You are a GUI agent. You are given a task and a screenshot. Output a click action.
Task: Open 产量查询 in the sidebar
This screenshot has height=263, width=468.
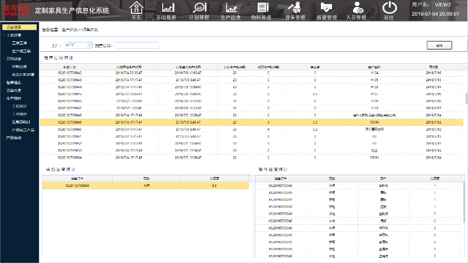14,138
